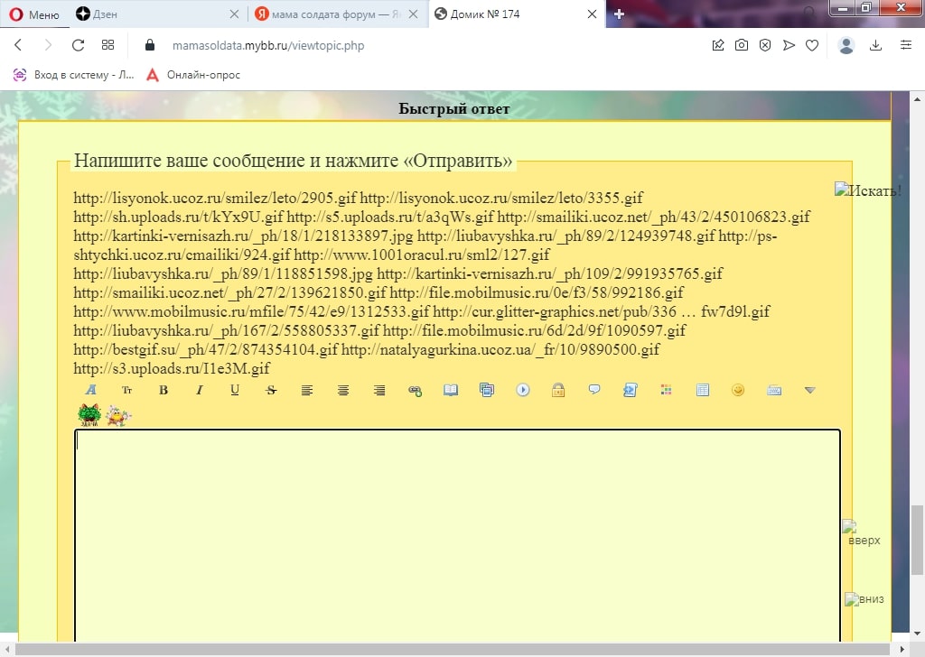
Task: Open the font selection menu
Action: coord(91,390)
